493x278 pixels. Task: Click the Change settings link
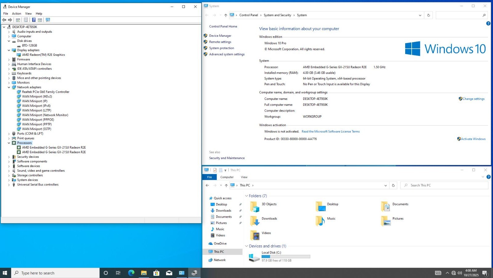(473, 99)
